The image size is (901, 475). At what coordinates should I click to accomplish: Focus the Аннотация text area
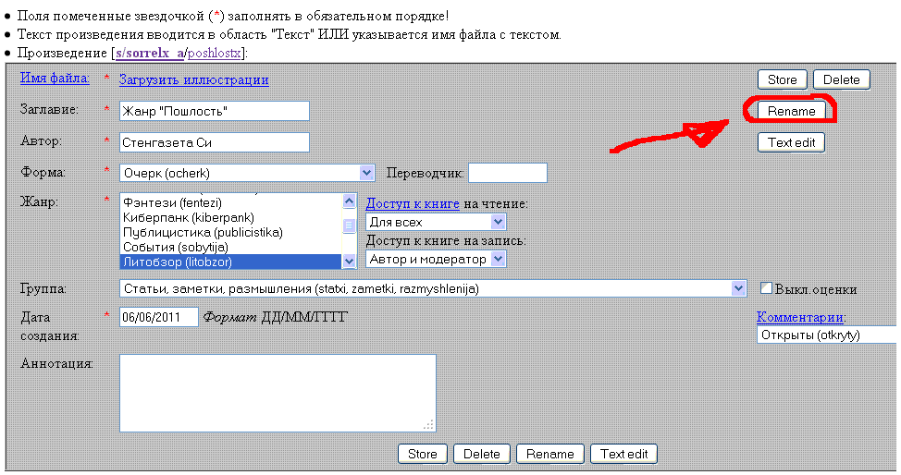click(x=277, y=392)
